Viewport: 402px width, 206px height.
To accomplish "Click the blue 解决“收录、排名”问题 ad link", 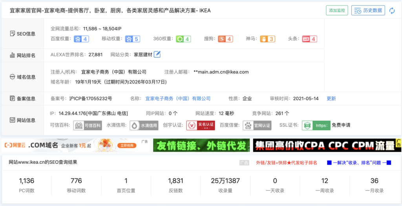I will (359, 162).
